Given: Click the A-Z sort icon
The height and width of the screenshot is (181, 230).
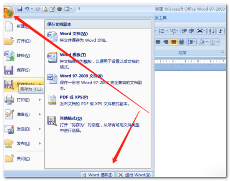Looking at the screenshot, I should pos(212,31).
